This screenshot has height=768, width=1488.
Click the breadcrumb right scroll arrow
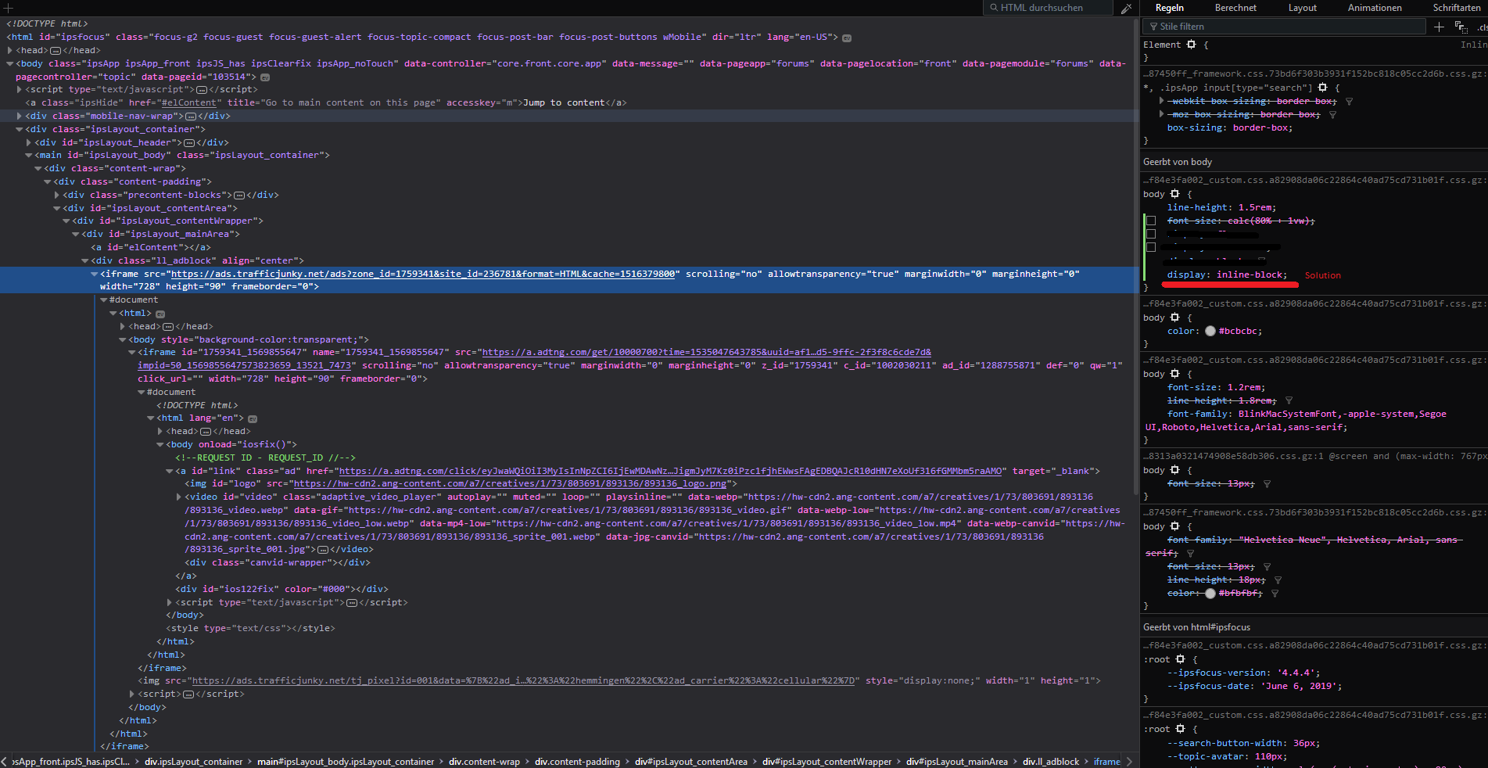(1129, 762)
